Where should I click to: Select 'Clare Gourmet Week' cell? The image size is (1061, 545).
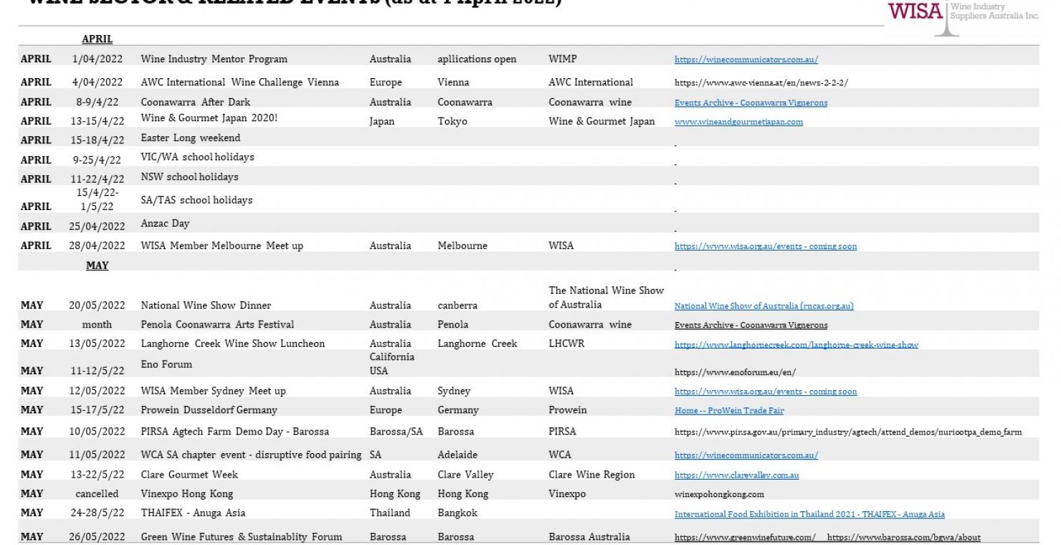pos(189,474)
